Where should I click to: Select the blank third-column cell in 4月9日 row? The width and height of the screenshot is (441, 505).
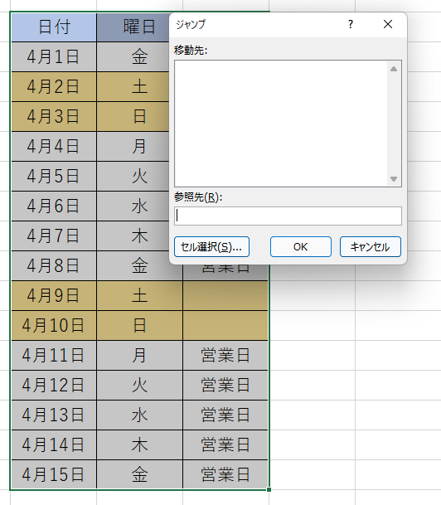click(225, 295)
